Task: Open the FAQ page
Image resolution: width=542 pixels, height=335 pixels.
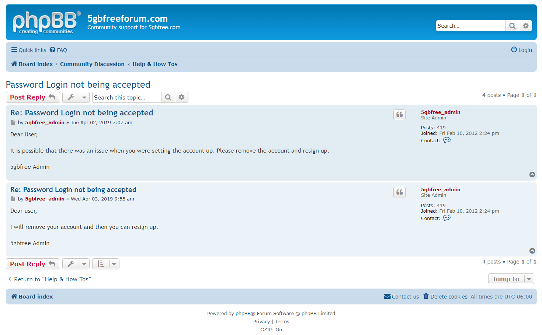Action: coord(58,50)
